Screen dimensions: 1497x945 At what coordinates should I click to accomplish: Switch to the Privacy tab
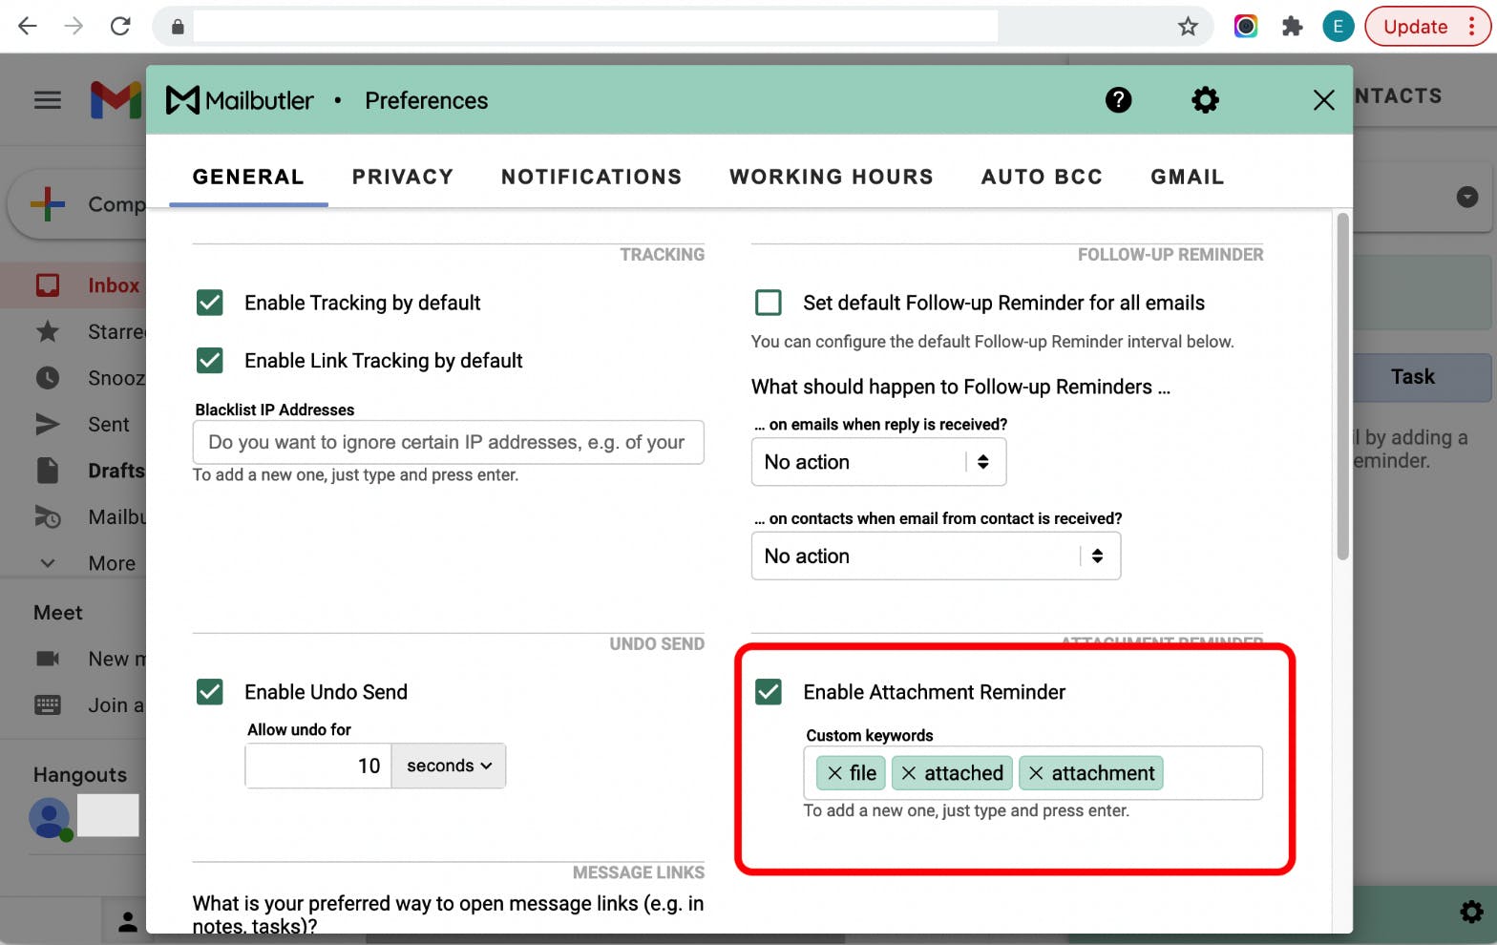[403, 177]
